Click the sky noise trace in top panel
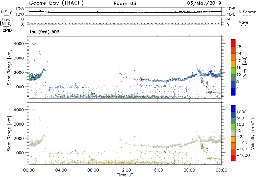 [125, 12]
